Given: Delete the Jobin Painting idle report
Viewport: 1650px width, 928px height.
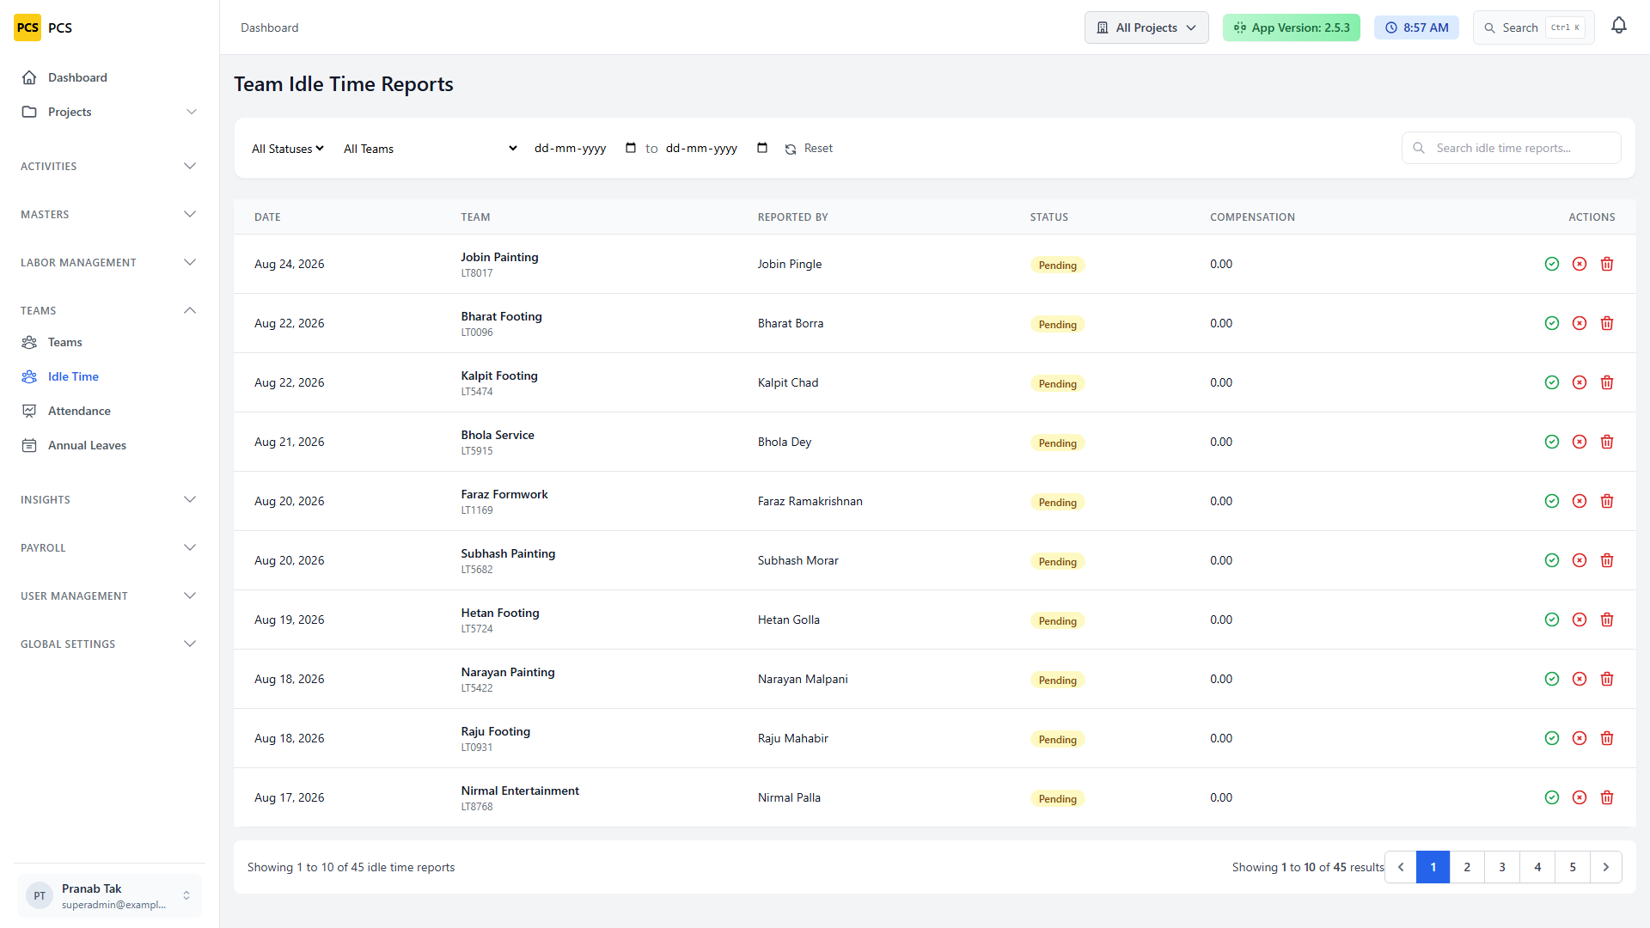Looking at the screenshot, I should (1607, 264).
